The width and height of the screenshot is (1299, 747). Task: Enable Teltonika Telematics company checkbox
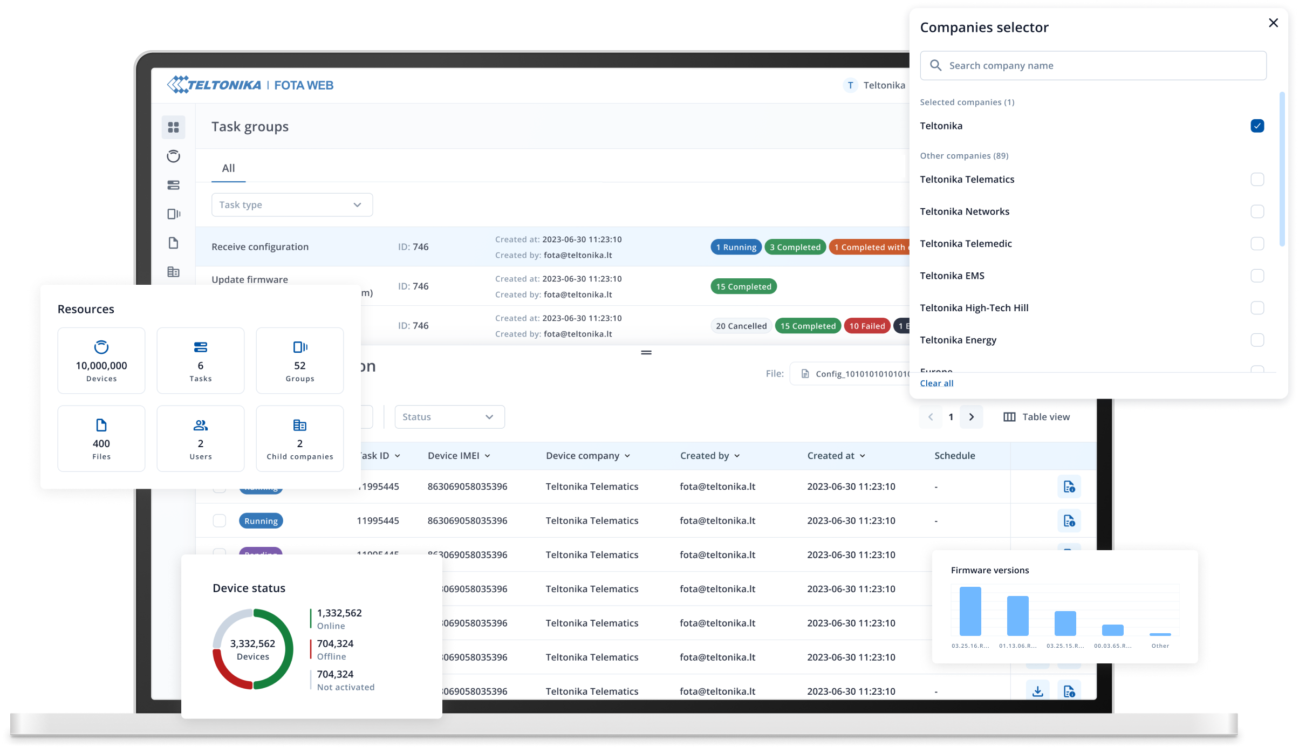click(x=1257, y=179)
